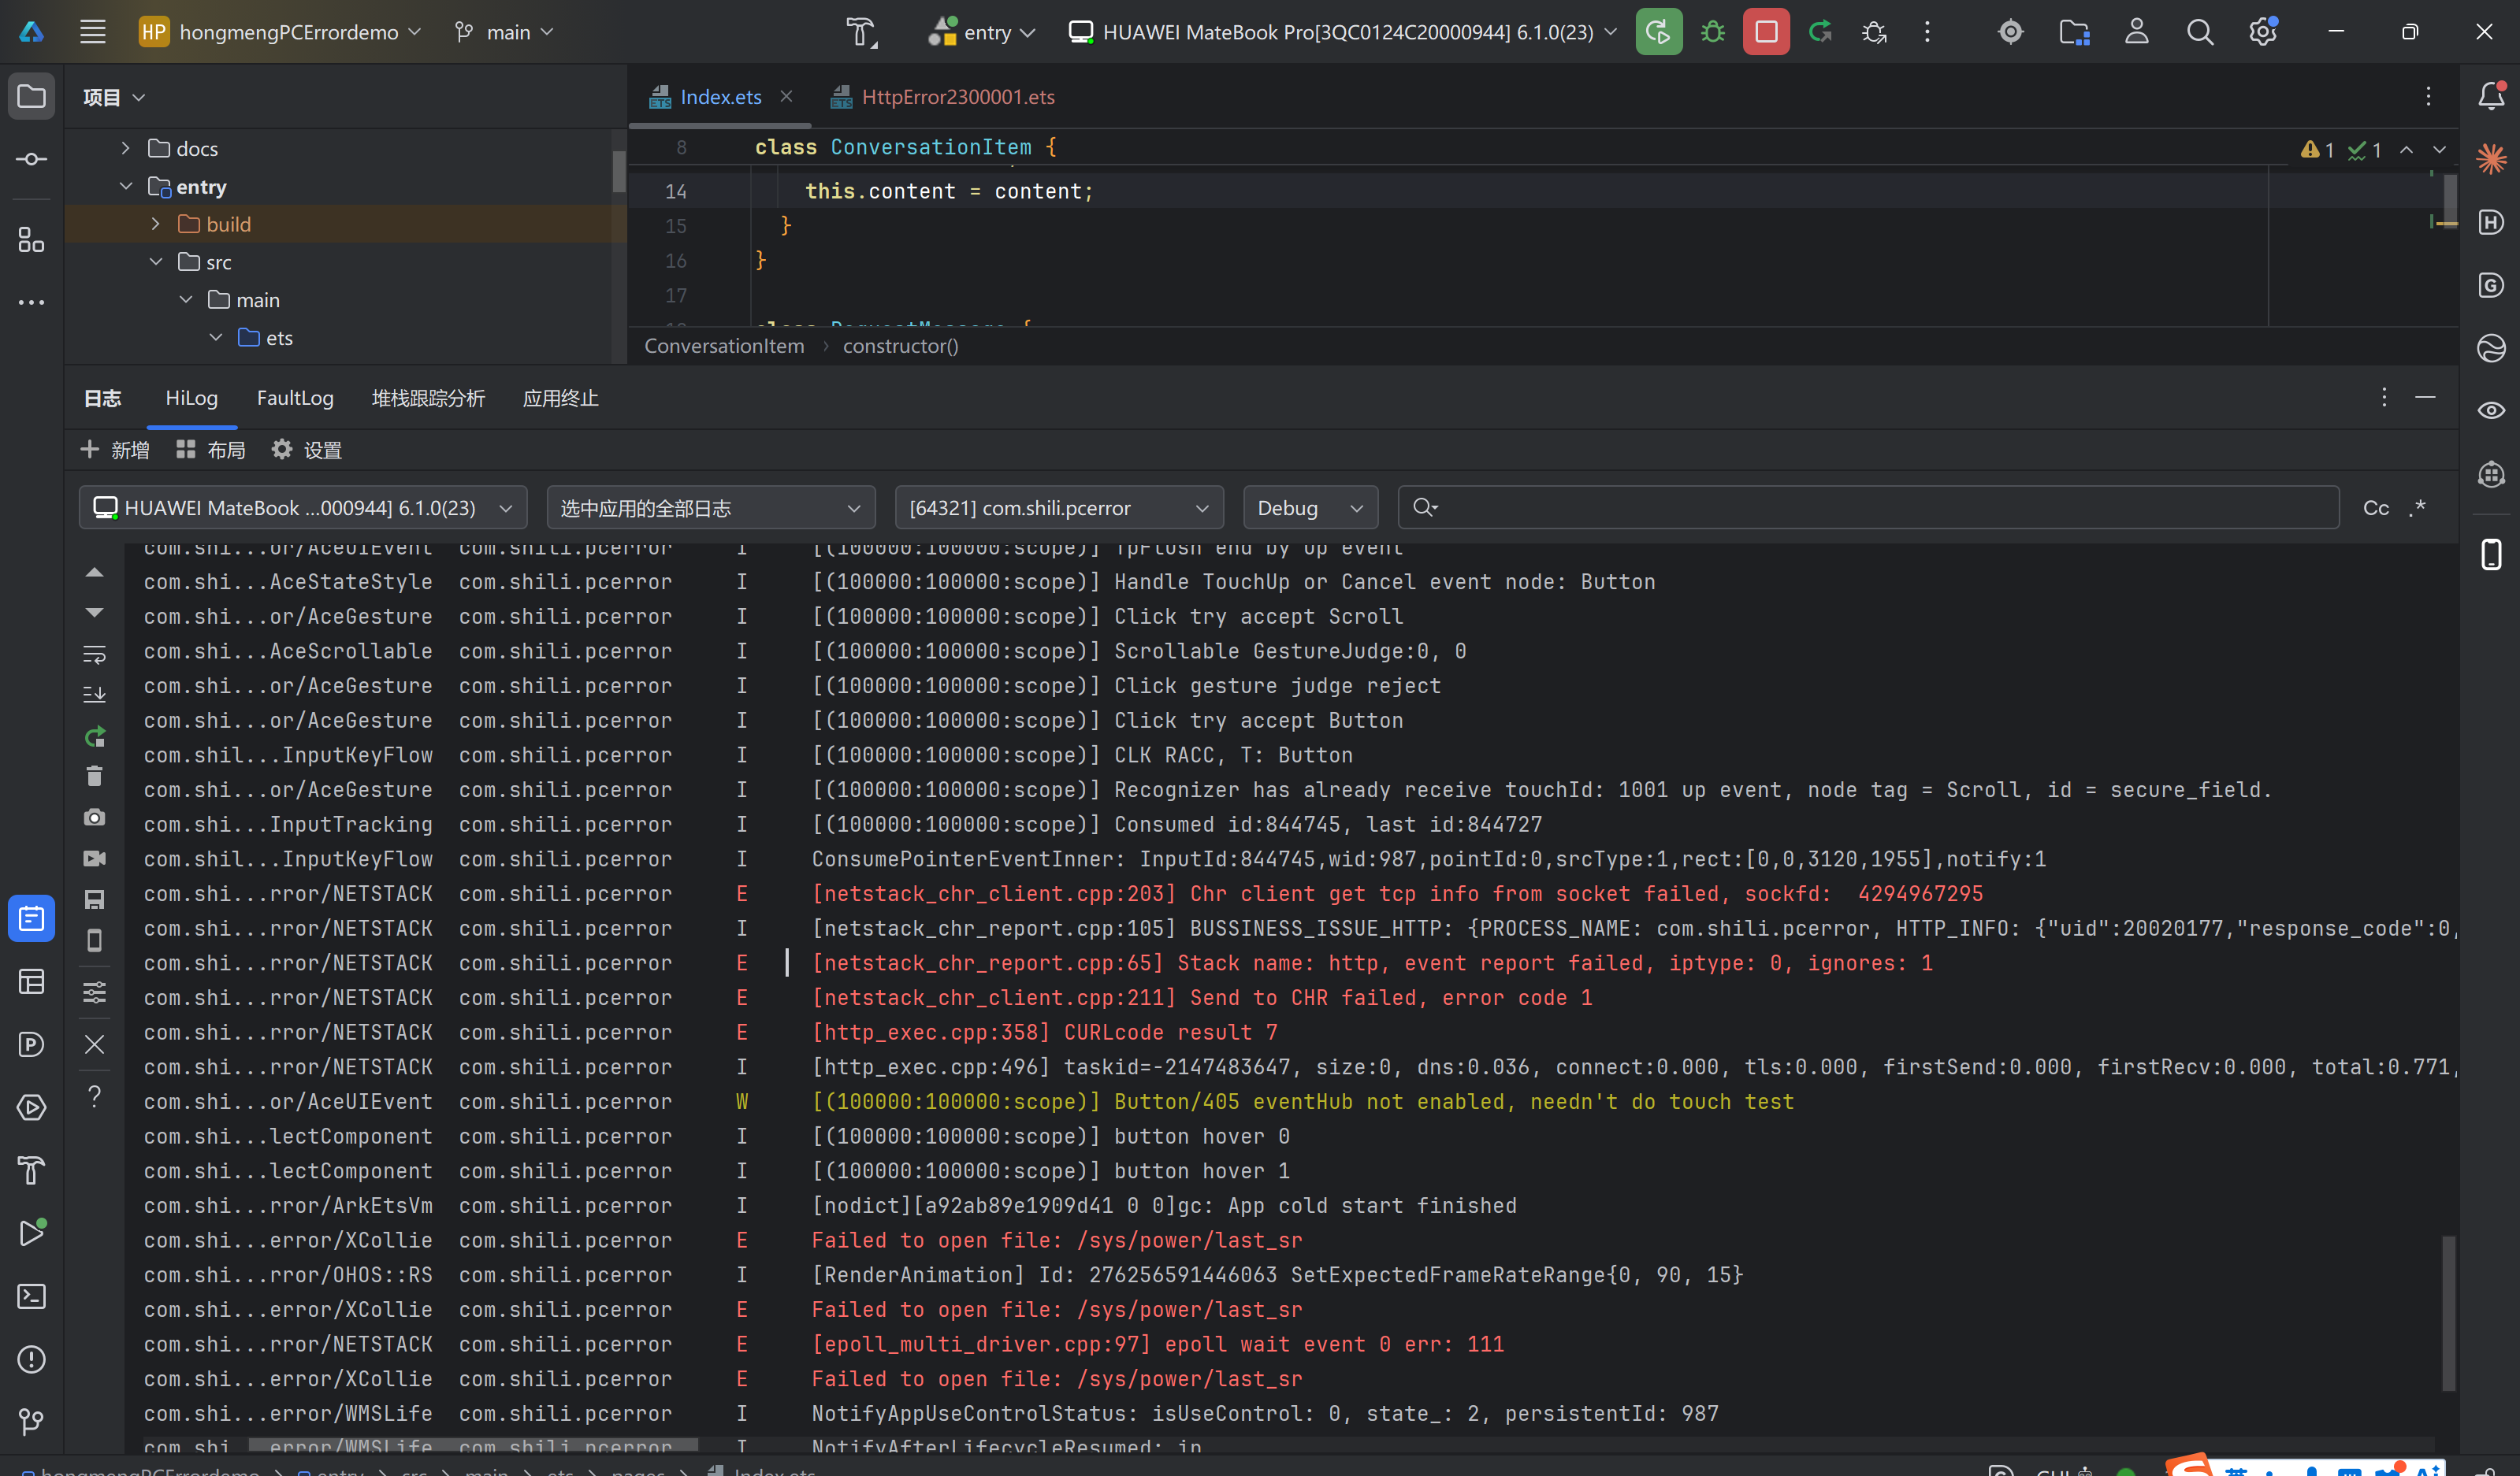2520x1476 pixels.
Task: Open the Commit tool window icon
Action: point(31,160)
